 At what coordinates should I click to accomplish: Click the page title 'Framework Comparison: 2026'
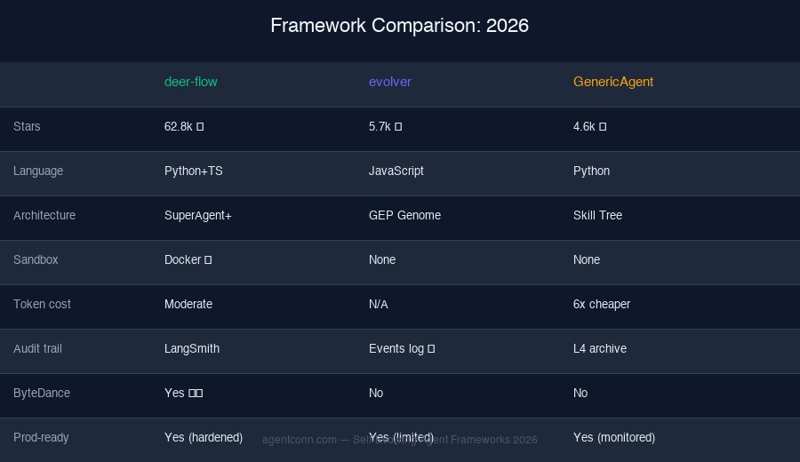click(x=399, y=26)
